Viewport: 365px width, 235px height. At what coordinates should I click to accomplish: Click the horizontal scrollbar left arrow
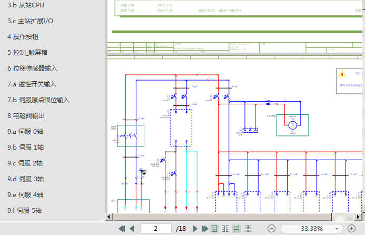coord(108,217)
